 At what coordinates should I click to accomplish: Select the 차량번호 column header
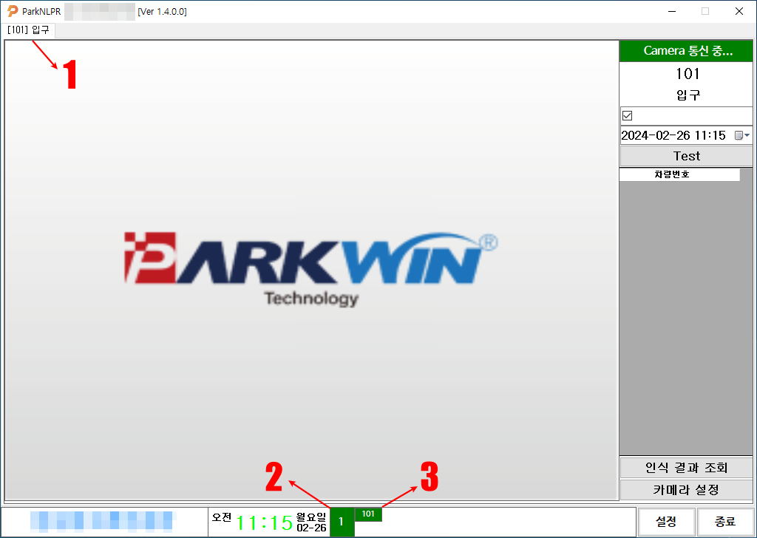coord(679,174)
